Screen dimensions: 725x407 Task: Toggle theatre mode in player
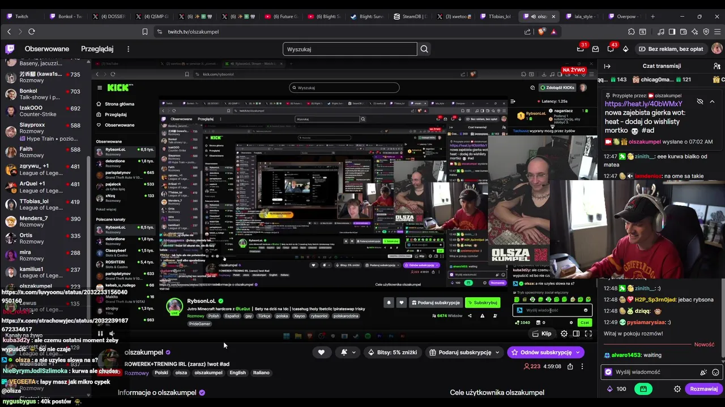[576, 334]
